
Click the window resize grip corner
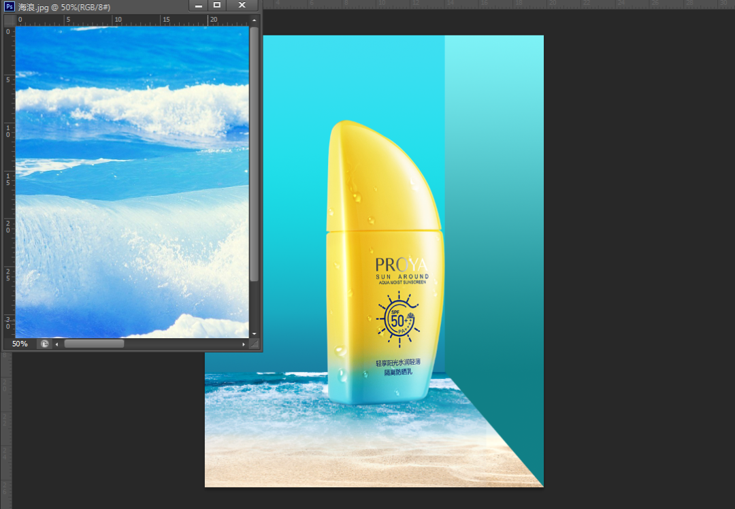255,344
